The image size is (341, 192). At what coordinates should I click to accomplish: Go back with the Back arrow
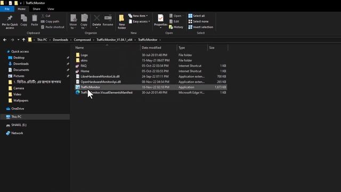[x=5, y=40]
